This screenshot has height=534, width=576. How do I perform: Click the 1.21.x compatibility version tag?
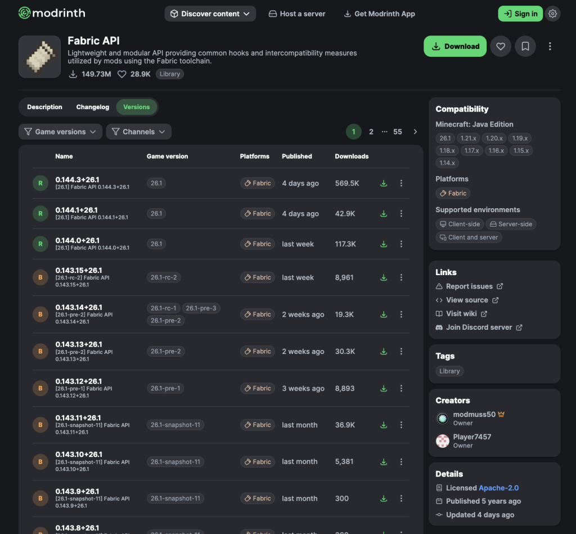pos(469,138)
